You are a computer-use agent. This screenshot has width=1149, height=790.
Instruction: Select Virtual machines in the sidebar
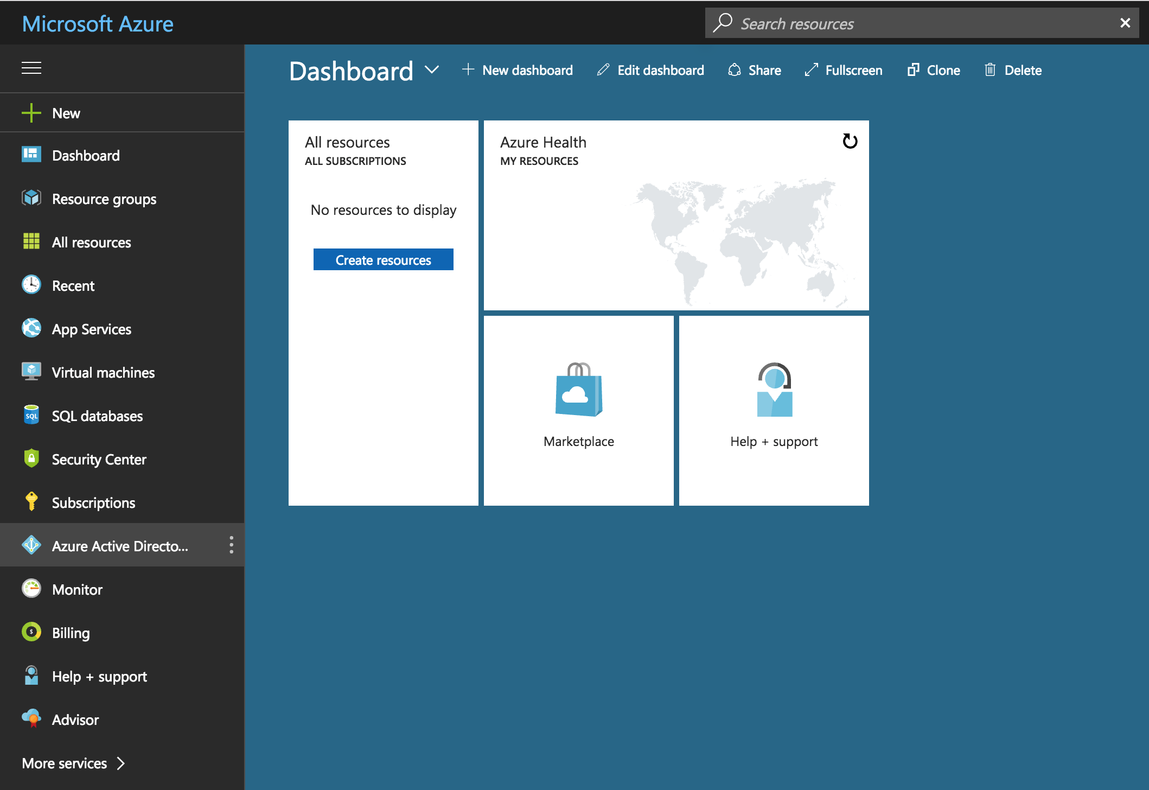coord(122,372)
